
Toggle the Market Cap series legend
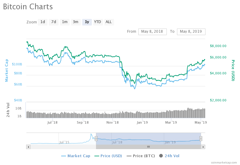pos(76,156)
